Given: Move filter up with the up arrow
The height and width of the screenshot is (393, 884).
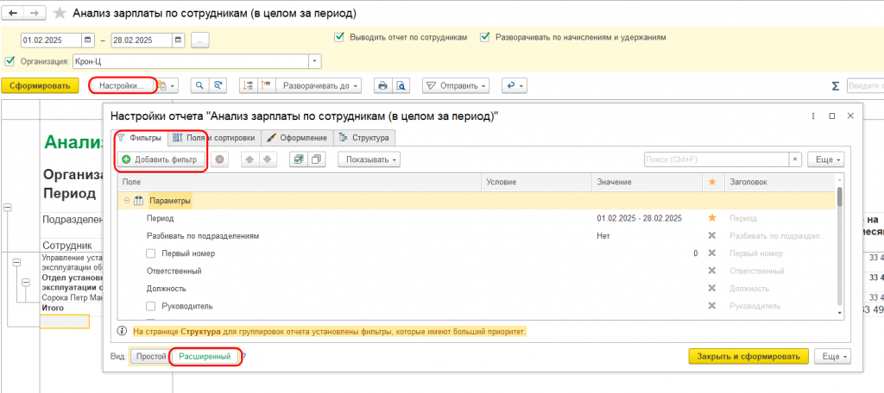Looking at the screenshot, I should [249, 159].
